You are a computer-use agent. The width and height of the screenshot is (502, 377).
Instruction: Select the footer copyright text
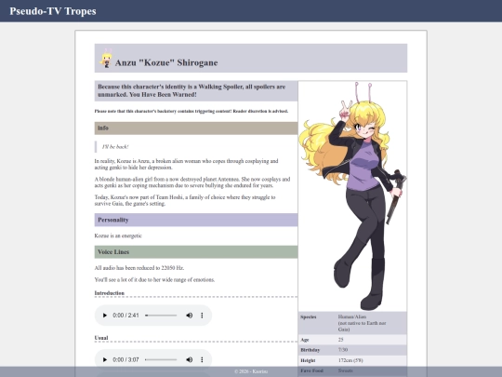(x=251, y=371)
